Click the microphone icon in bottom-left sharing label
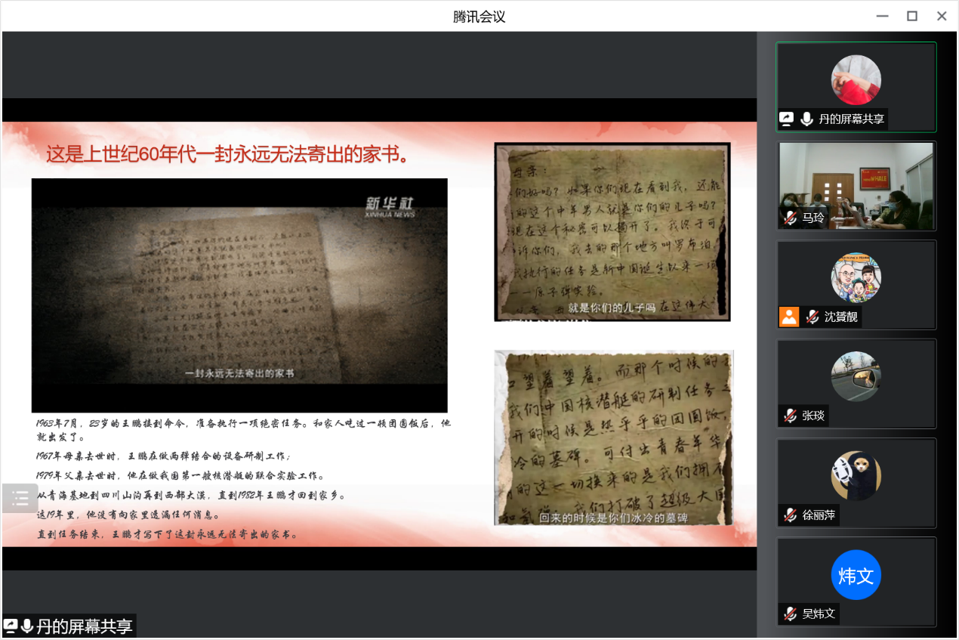The width and height of the screenshot is (959, 640). point(27,626)
